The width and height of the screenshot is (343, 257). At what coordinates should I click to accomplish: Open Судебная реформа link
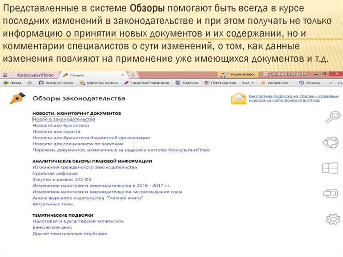(x=55, y=173)
